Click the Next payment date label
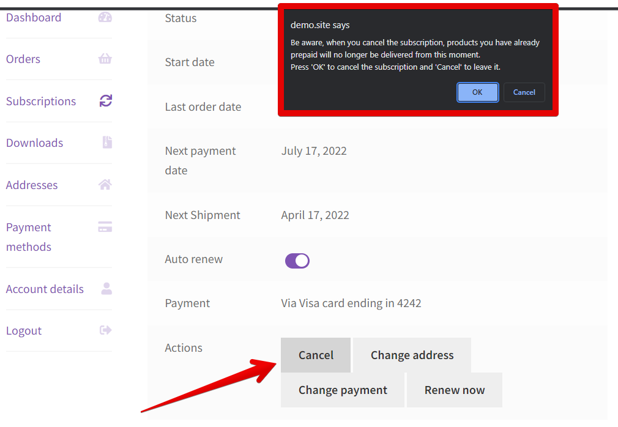 [200, 161]
